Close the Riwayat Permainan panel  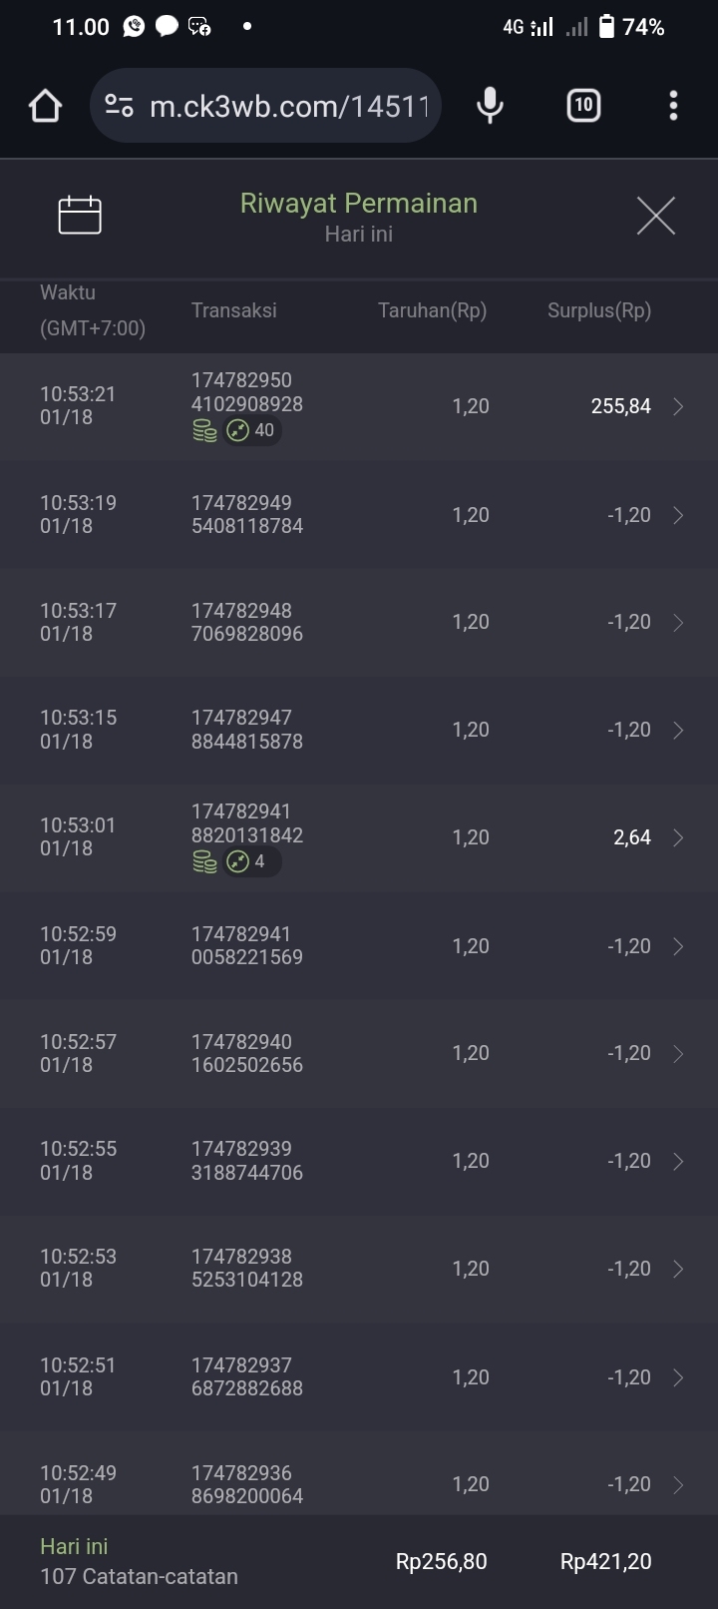click(655, 216)
